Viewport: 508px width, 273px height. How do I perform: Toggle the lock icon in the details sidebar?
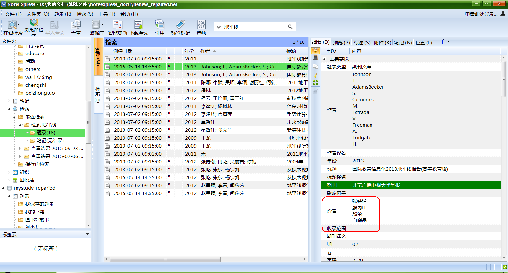click(x=316, y=51)
